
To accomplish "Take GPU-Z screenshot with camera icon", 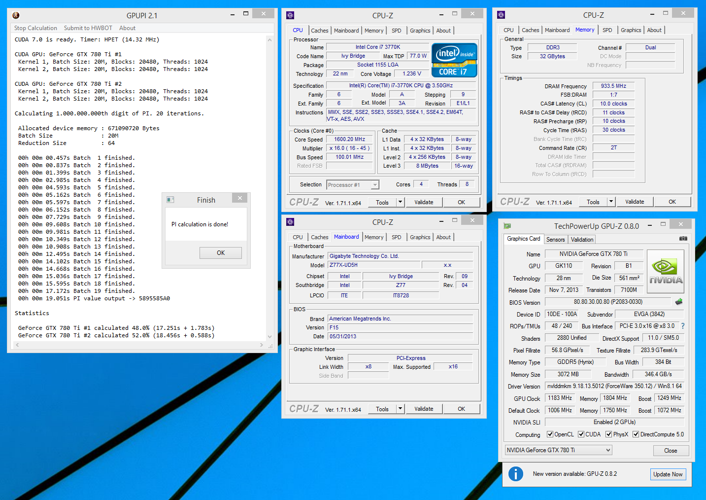I will 683,239.
